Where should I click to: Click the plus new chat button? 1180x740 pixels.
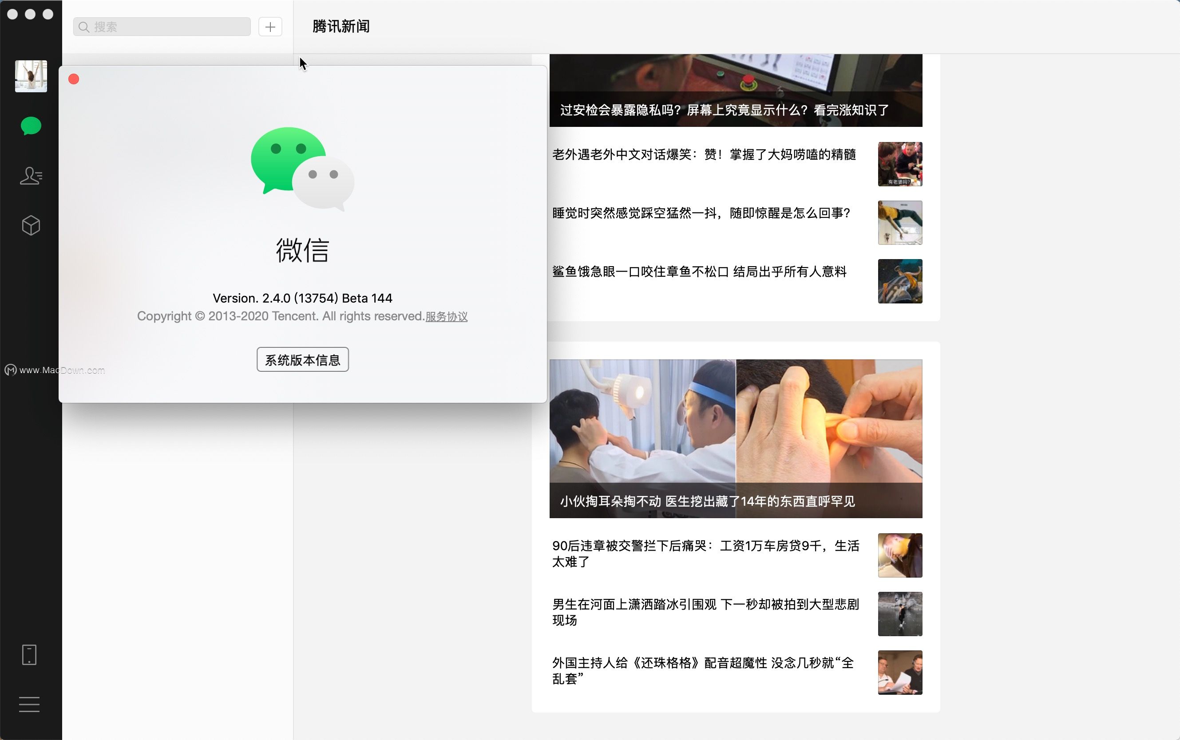click(270, 27)
